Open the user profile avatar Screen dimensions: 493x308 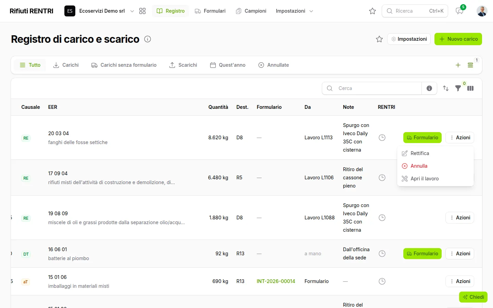pos(482,11)
